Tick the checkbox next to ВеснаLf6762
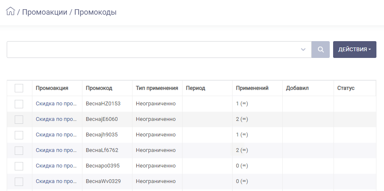Image resolution: width=384 pixels, height=191 pixels. [19, 151]
